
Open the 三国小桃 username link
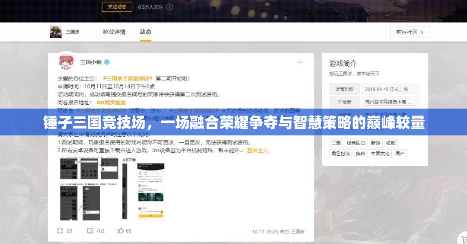pos(91,62)
